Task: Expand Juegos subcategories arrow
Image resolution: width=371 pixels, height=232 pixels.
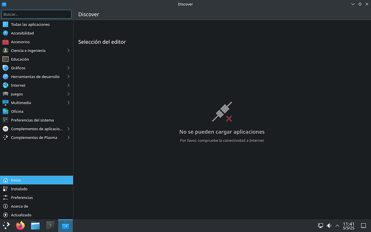Action: [68, 94]
